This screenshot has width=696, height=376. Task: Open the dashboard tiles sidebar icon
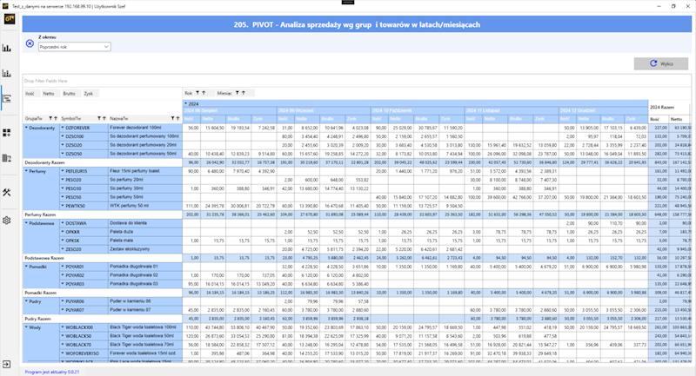tap(7, 132)
